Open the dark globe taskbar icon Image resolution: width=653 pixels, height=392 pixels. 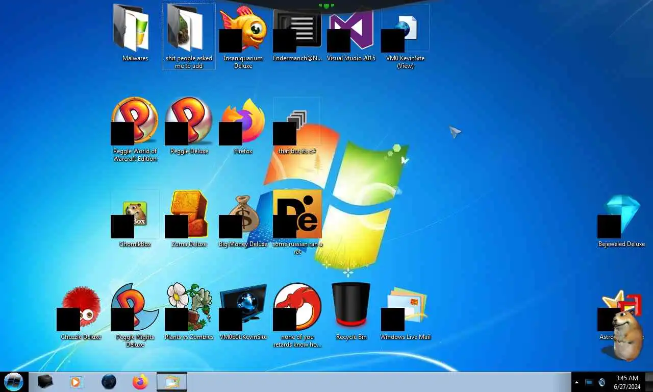109,381
